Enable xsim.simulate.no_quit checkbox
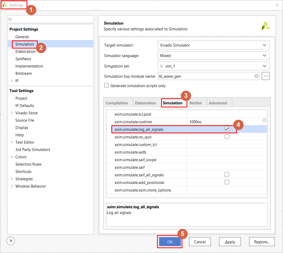 coord(227,137)
